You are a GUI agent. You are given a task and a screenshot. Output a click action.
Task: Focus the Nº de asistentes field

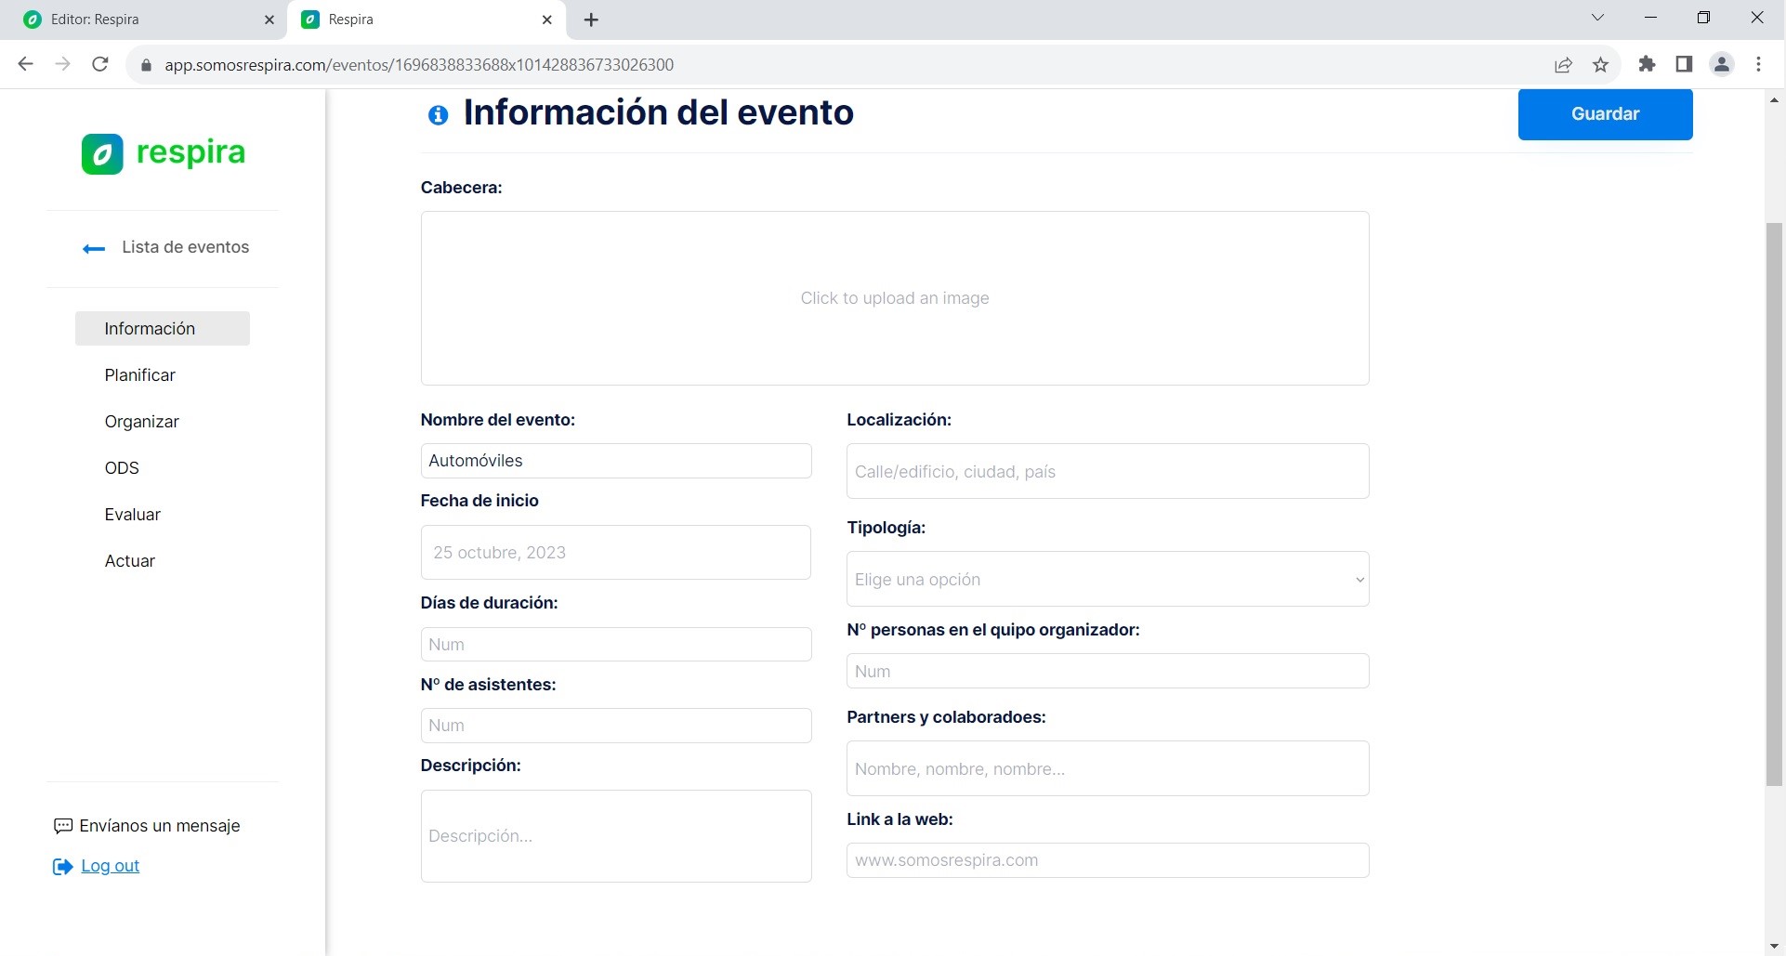click(x=616, y=726)
